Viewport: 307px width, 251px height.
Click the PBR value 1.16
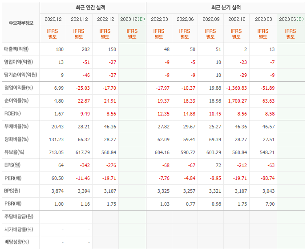tap(85, 204)
